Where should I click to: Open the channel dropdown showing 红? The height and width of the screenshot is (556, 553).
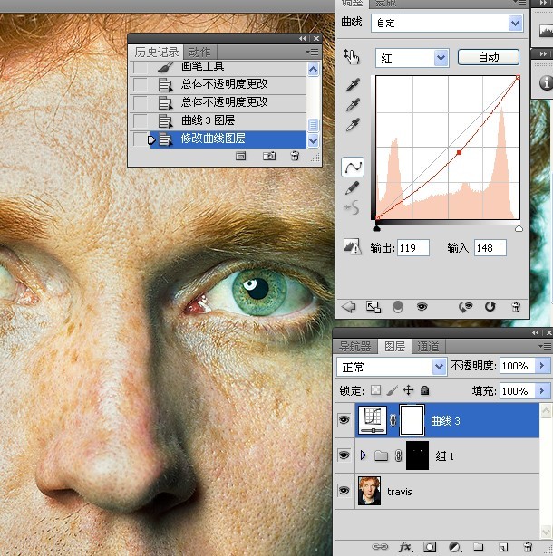[x=412, y=58]
